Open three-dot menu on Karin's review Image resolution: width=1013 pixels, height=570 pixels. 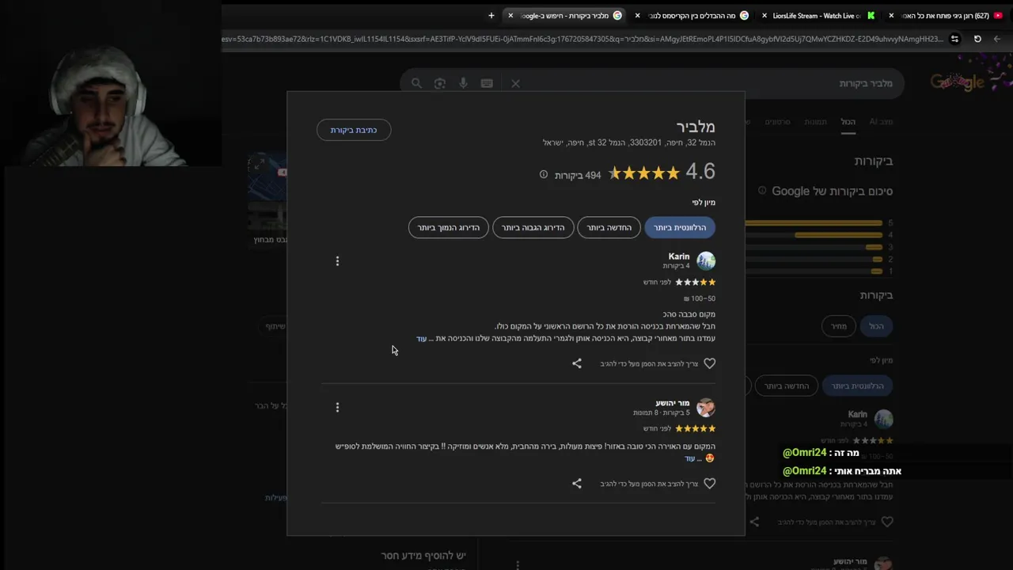pyautogui.click(x=337, y=261)
